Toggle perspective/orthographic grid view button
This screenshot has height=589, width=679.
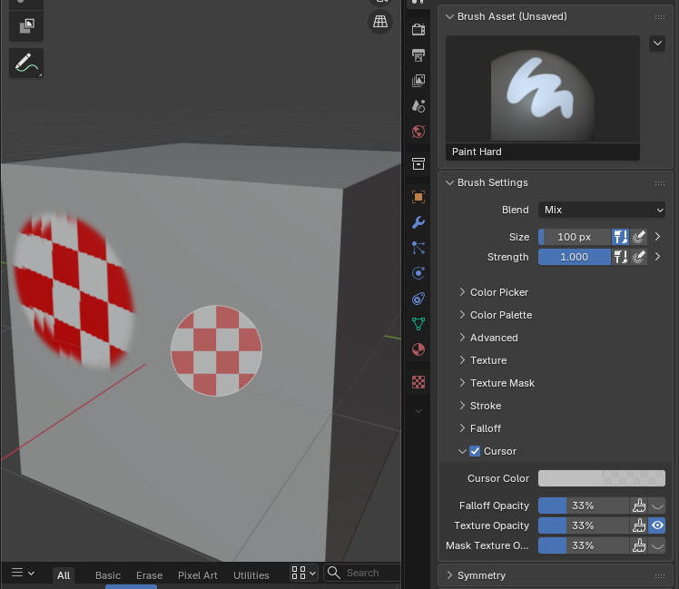(380, 22)
